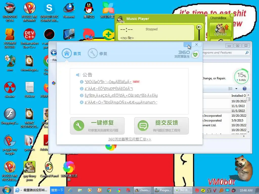The image size is (259, 194).
Task: Open the 1984.txt file icon
Action: coord(29,90)
